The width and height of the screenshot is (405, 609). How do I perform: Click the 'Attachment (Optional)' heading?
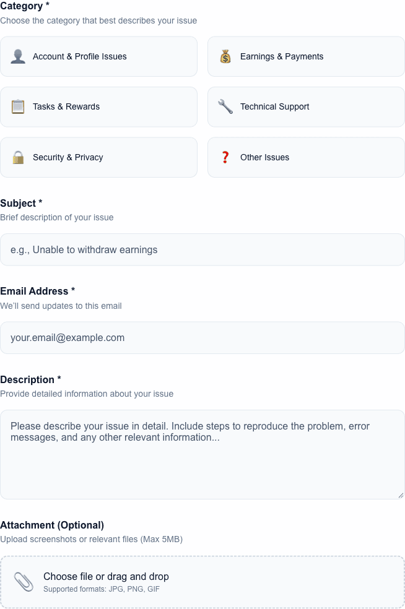[52, 525]
